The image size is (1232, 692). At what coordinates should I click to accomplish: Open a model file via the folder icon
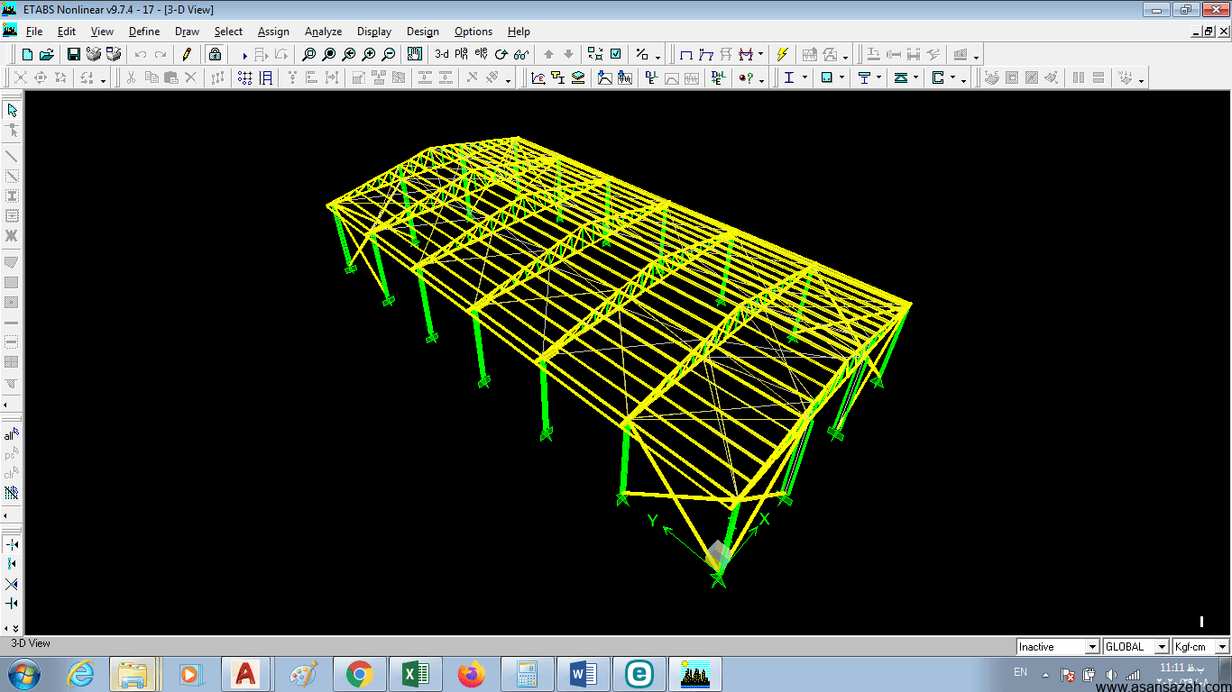(47, 54)
